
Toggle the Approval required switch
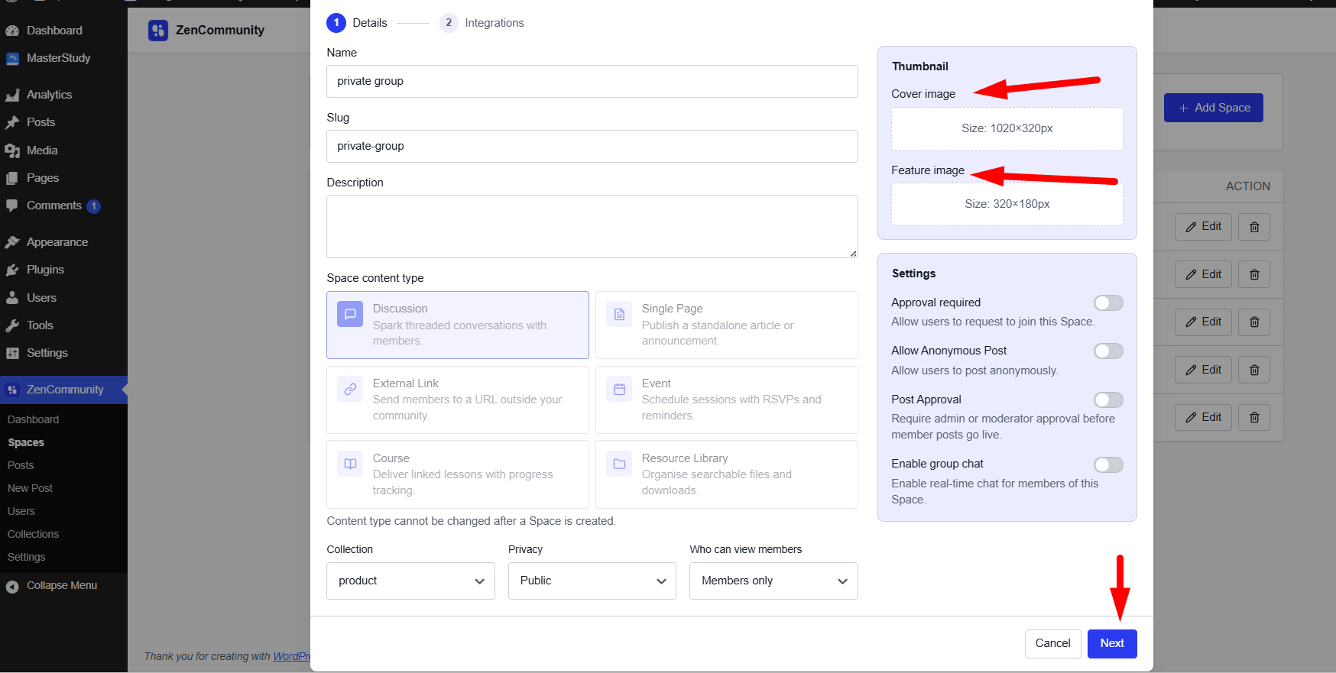click(1108, 303)
